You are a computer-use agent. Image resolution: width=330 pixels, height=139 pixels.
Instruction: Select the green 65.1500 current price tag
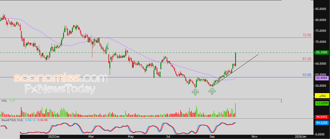(x=322, y=53)
